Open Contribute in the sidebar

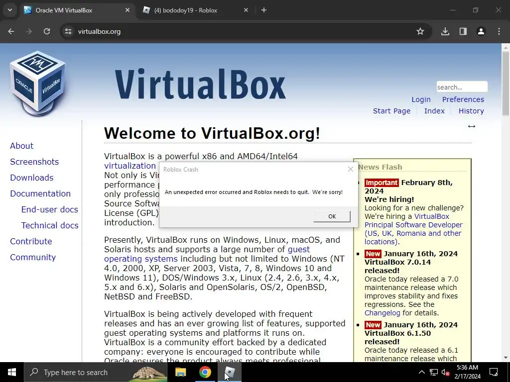click(x=31, y=241)
